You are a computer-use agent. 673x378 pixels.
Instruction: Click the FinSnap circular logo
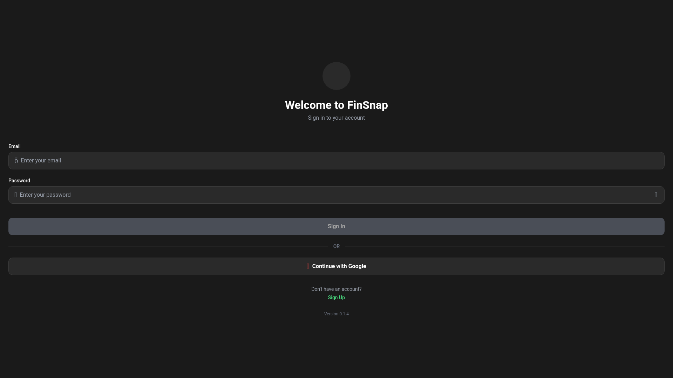tap(336, 76)
